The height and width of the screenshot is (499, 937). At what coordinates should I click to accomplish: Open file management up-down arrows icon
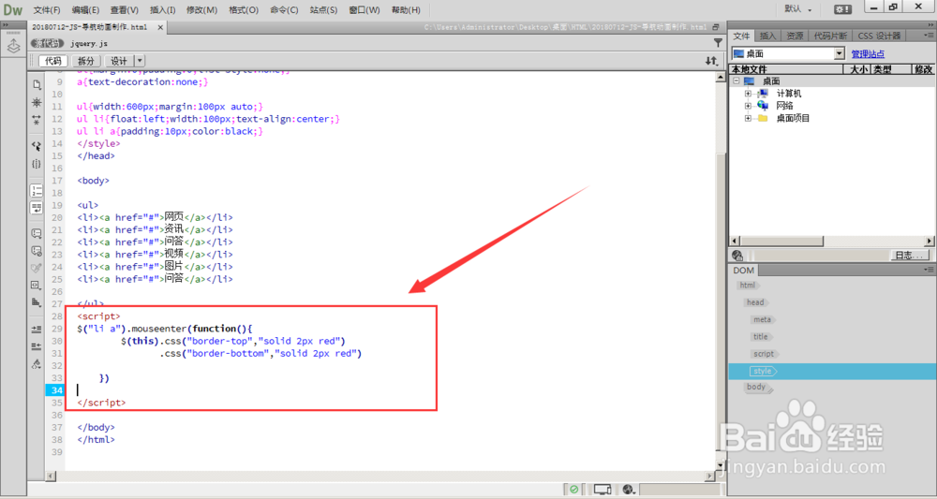(x=711, y=61)
